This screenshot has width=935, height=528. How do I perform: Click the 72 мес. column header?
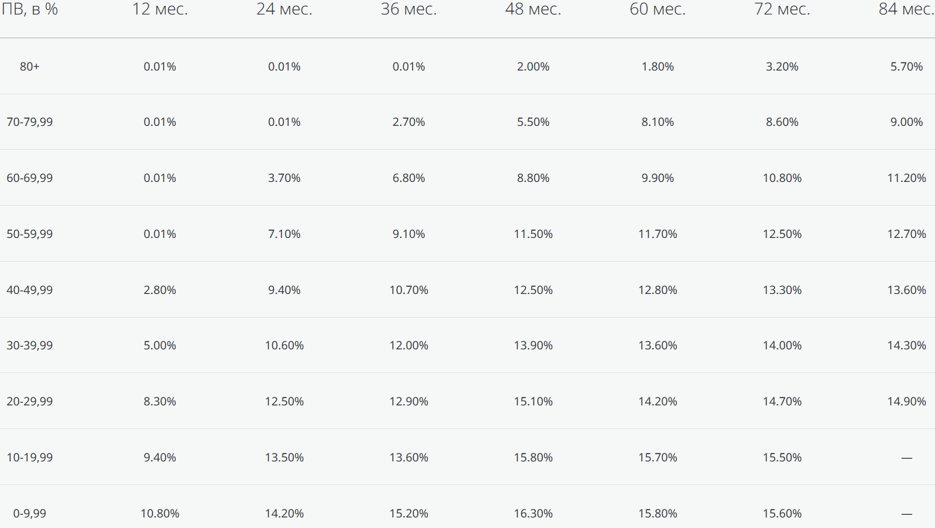point(782,10)
